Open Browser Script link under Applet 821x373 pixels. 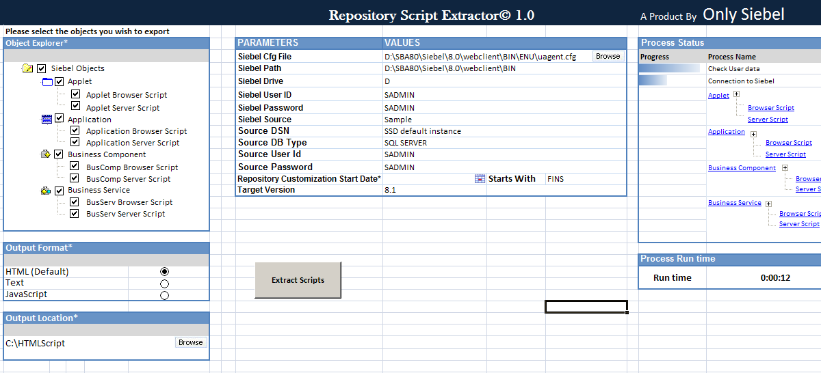[x=771, y=108]
